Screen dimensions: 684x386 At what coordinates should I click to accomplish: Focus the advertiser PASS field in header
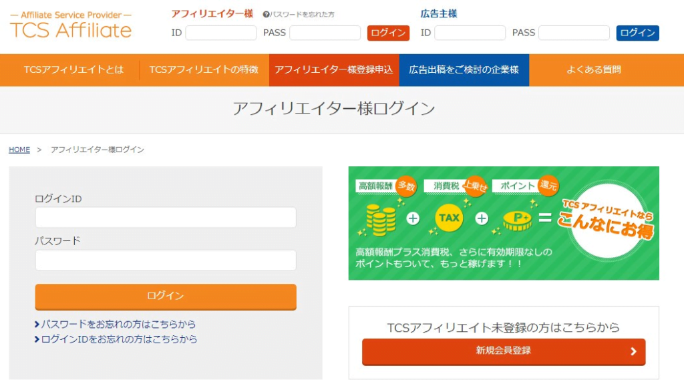click(x=574, y=33)
